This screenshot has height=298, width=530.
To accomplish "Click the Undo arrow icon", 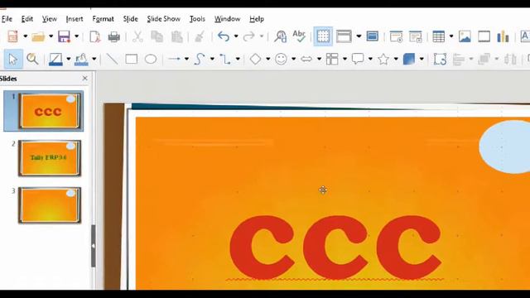I will click(x=224, y=36).
